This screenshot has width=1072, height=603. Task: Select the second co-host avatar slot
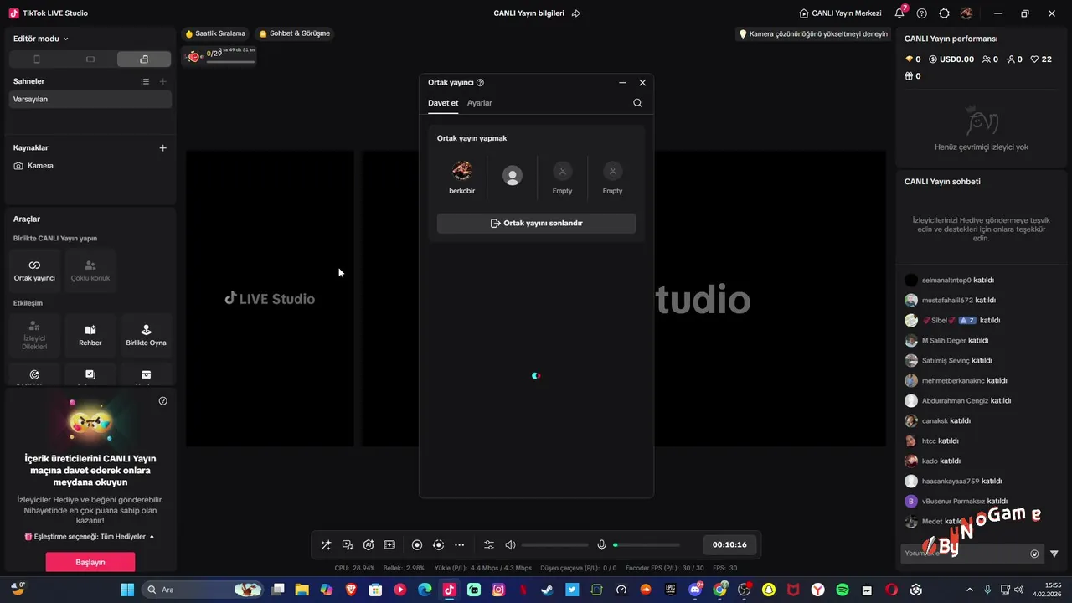pyautogui.click(x=513, y=176)
